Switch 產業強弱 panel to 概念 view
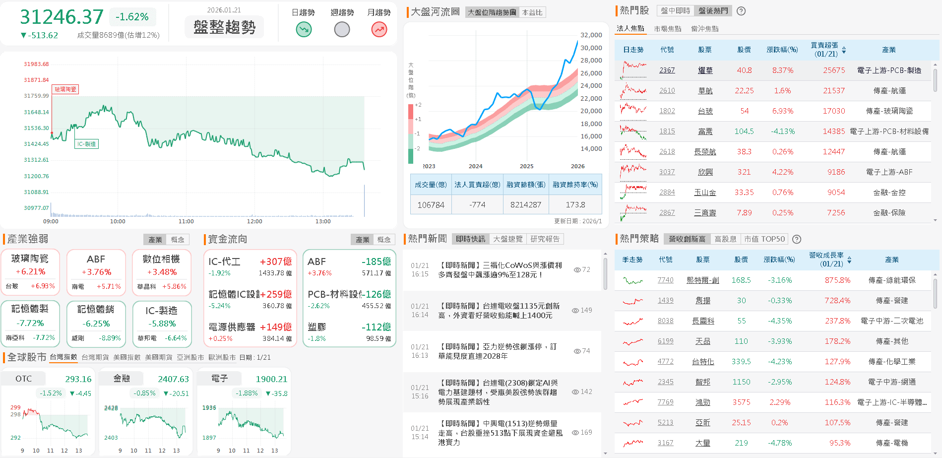This screenshot has height=458, width=942. [178, 239]
